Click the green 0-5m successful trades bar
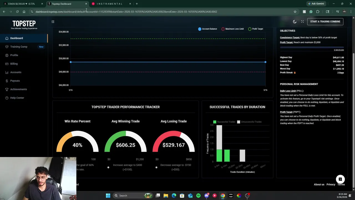The height and width of the screenshot is (200, 355). pyautogui.click(x=219, y=156)
